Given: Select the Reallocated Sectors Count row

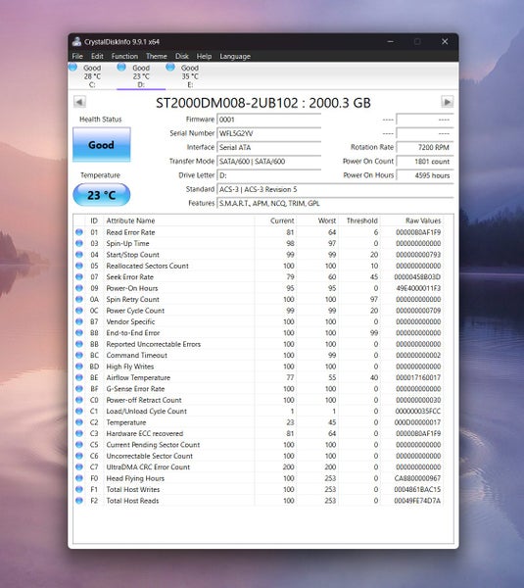Looking at the screenshot, I should [259, 266].
